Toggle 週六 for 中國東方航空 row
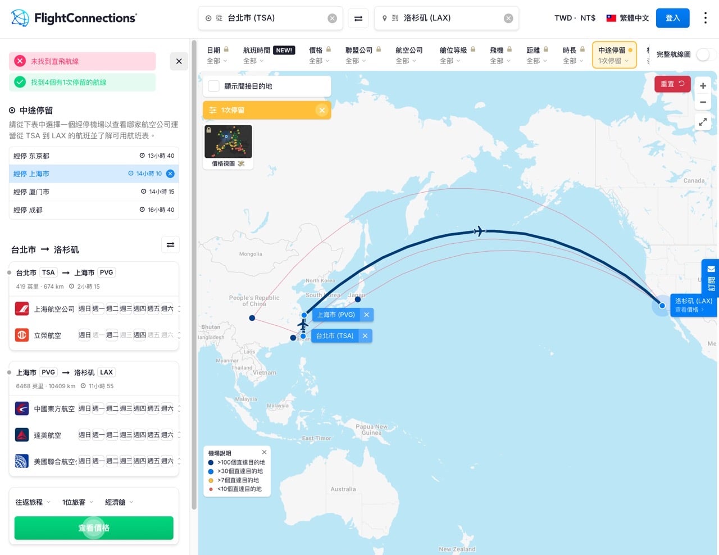This screenshot has width=719, height=555. (167, 408)
